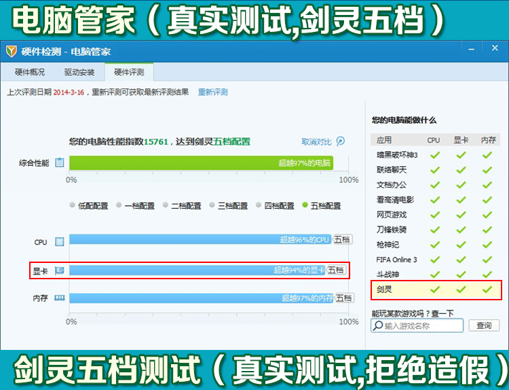Click the 内存 performance bar
This screenshot has height=390, width=509.
click(x=202, y=298)
